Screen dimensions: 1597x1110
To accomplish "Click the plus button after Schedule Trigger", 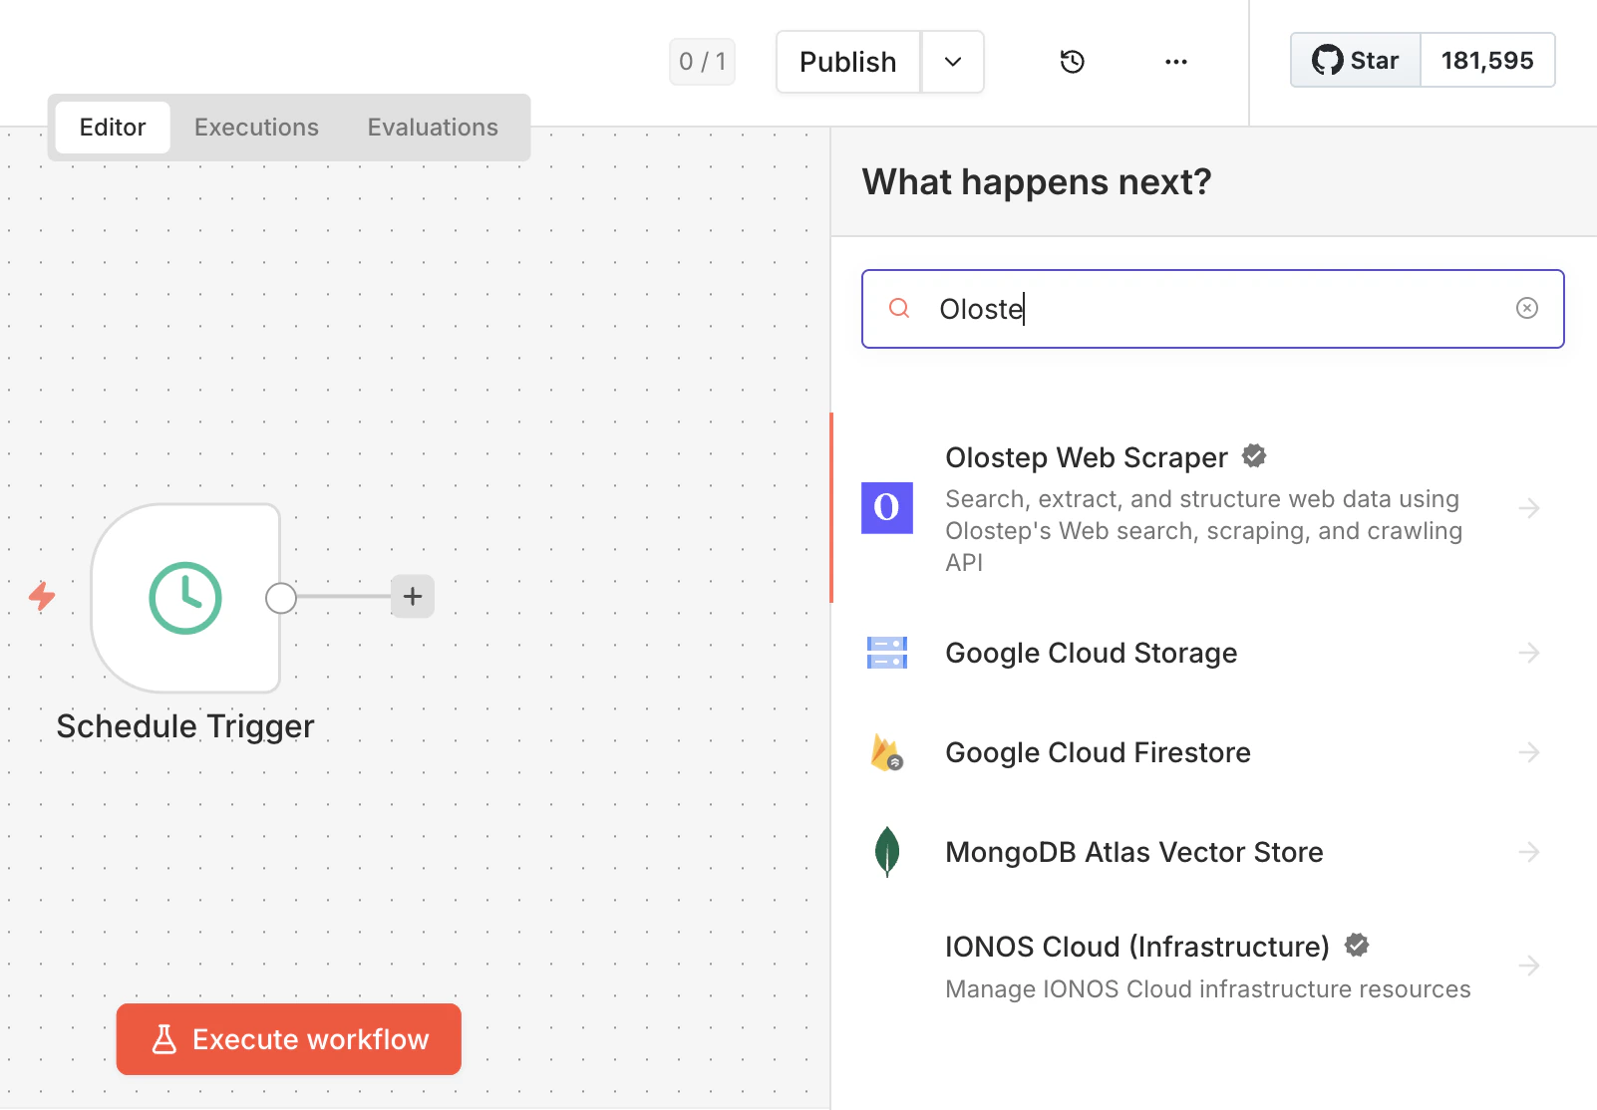I will coord(413,597).
